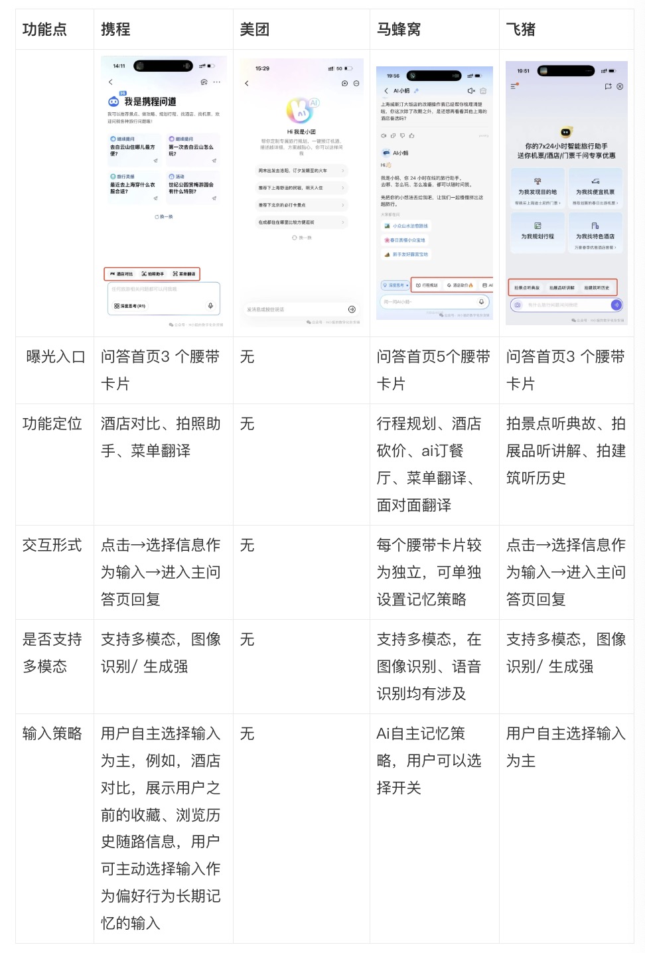Click the 曝光入口 row label
645x953 pixels.
54,357
